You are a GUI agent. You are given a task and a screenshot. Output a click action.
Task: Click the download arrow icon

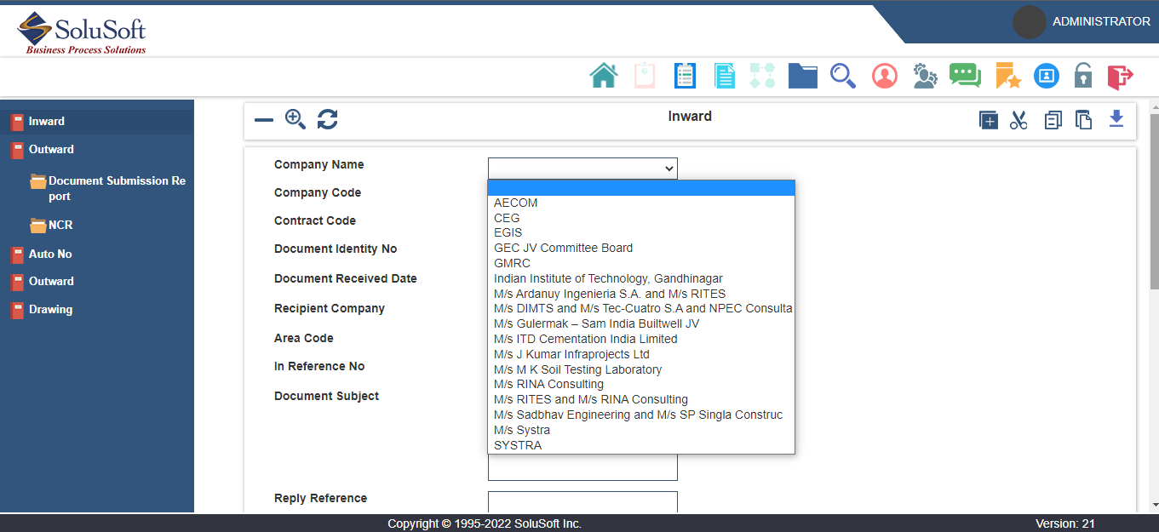(1116, 119)
